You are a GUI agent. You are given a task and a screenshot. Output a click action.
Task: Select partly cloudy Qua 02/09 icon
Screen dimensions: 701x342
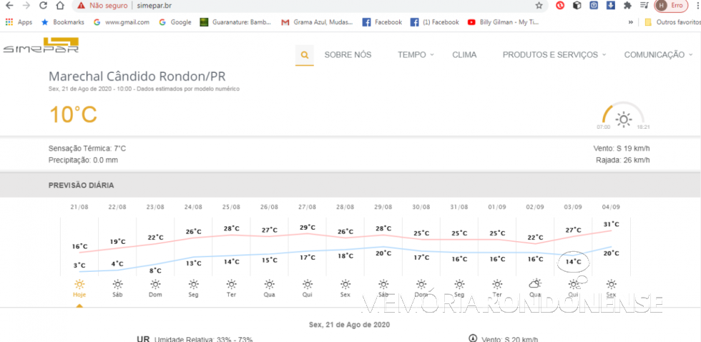tap(535, 284)
